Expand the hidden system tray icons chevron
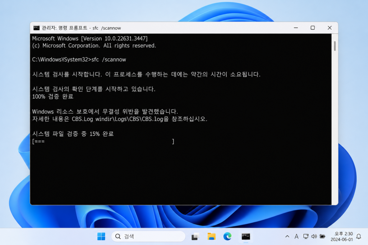368x245 pixels. pyautogui.click(x=287, y=236)
